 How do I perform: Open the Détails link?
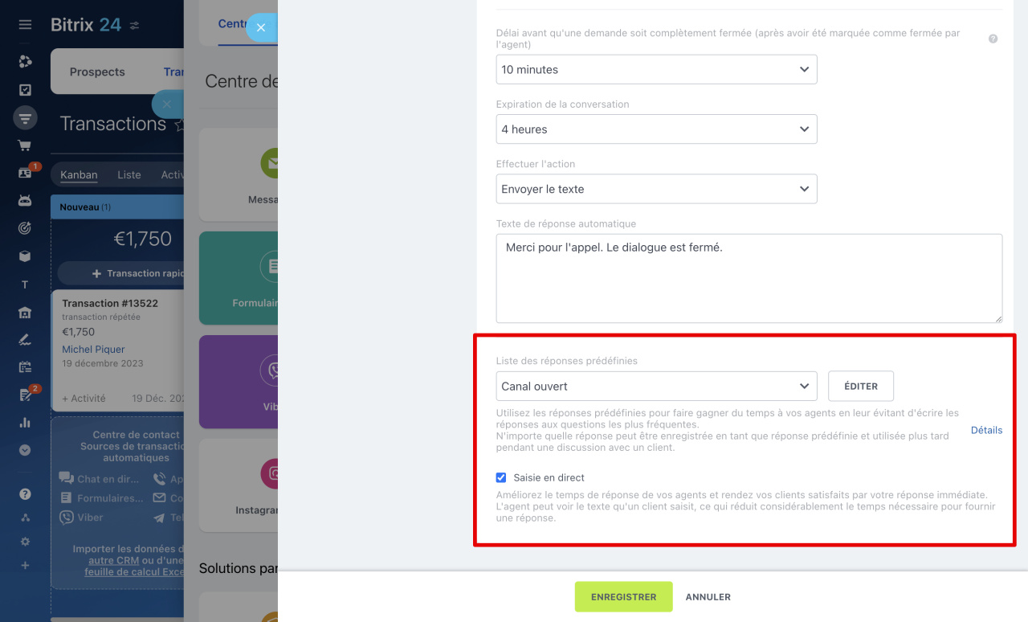tap(986, 430)
